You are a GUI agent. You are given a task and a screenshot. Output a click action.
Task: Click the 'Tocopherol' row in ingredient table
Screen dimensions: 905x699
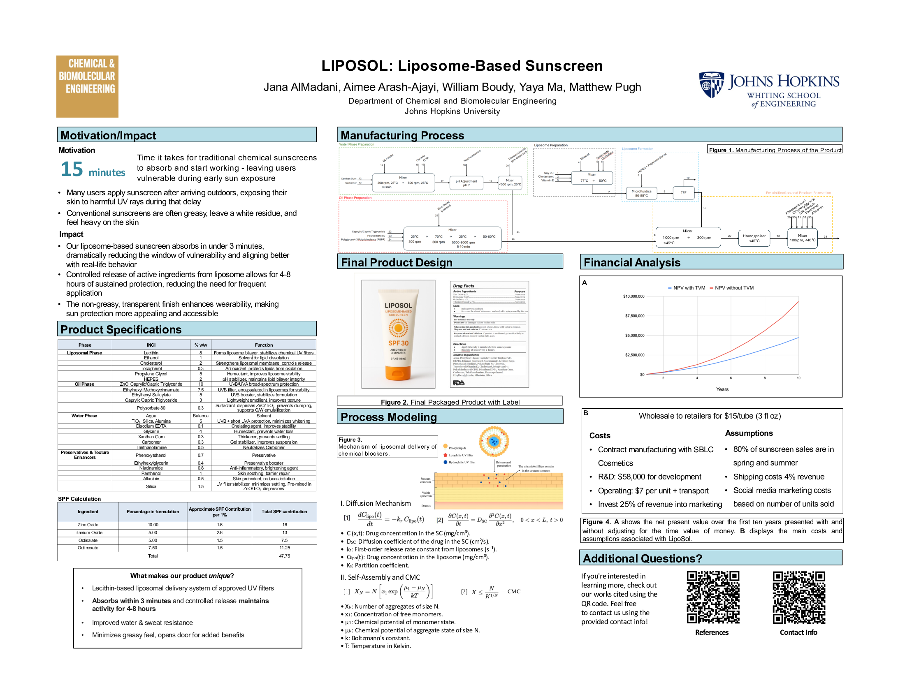(187, 368)
